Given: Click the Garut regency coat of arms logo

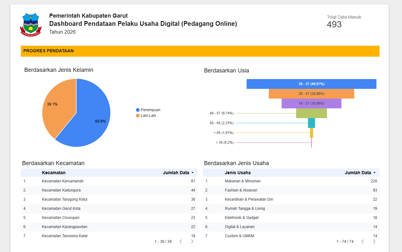Looking at the screenshot, I should (x=31, y=24).
